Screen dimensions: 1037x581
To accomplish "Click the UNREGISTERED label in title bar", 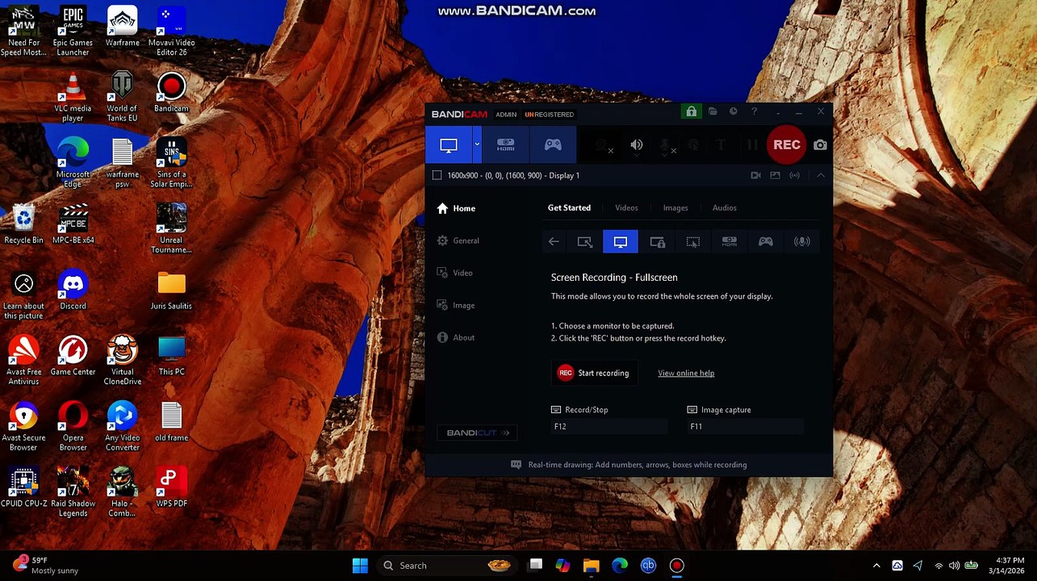I will [x=550, y=115].
